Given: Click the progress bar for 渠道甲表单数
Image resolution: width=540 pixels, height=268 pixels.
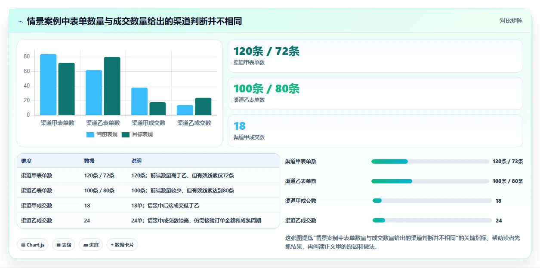Looking at the screenshot, I should click(430, 161).
